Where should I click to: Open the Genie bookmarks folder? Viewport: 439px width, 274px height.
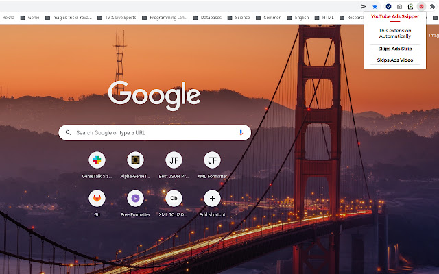[x=30, y=18]
